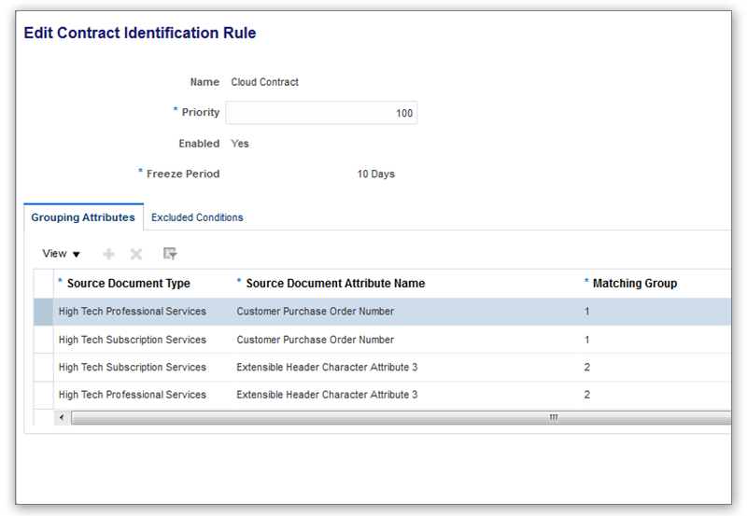Click the Source Document Attribute Name column header
This screenshot has height=516, width=747.
point(334,284)
